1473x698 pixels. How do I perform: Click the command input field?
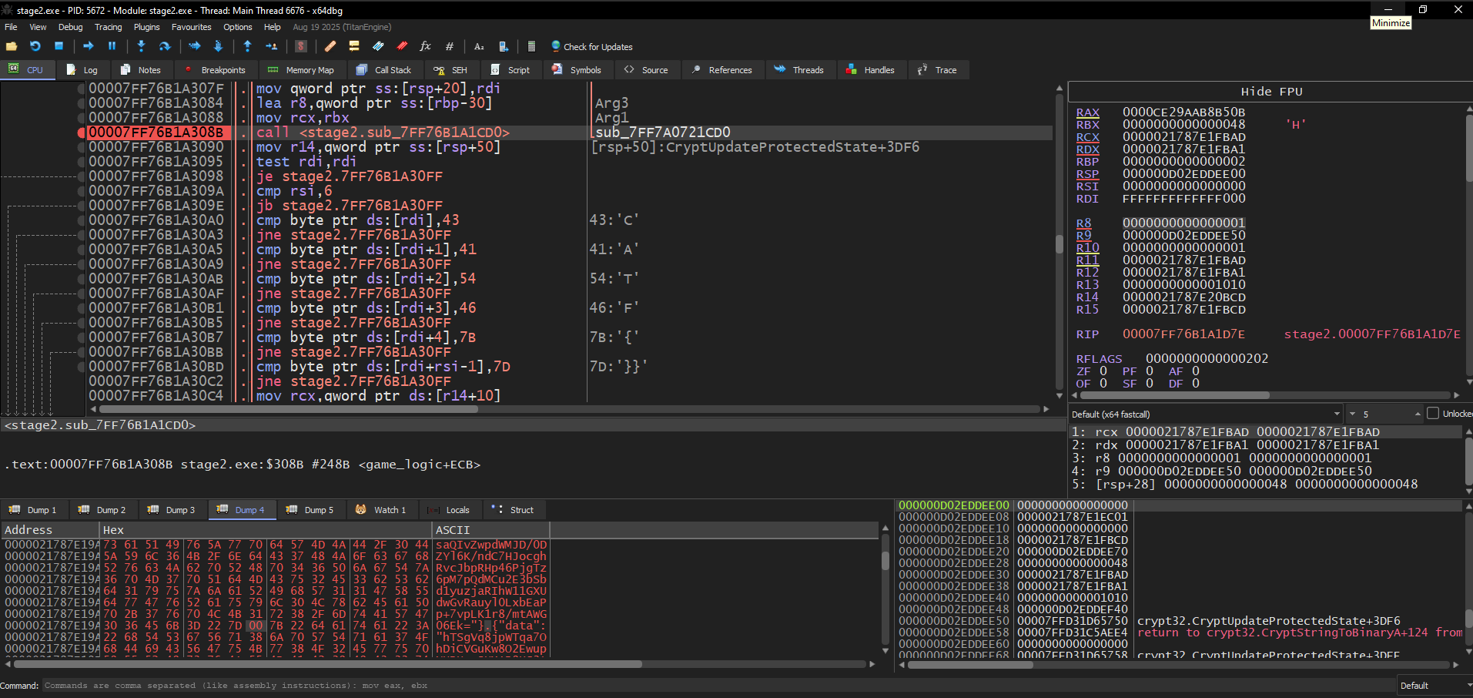coord(718,686)
